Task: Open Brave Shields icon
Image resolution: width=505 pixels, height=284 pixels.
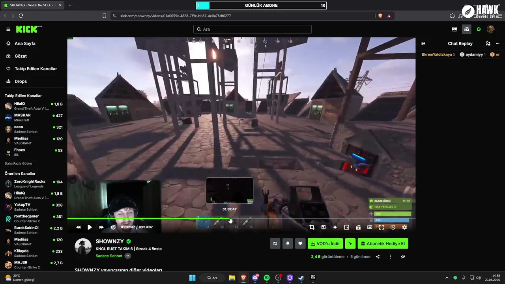Action: [380, 16]
